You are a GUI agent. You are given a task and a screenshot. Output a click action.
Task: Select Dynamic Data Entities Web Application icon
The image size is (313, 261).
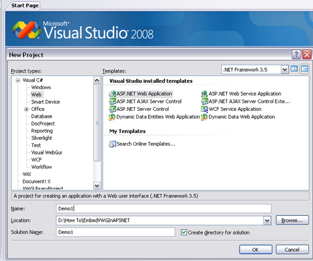(112, 117)
